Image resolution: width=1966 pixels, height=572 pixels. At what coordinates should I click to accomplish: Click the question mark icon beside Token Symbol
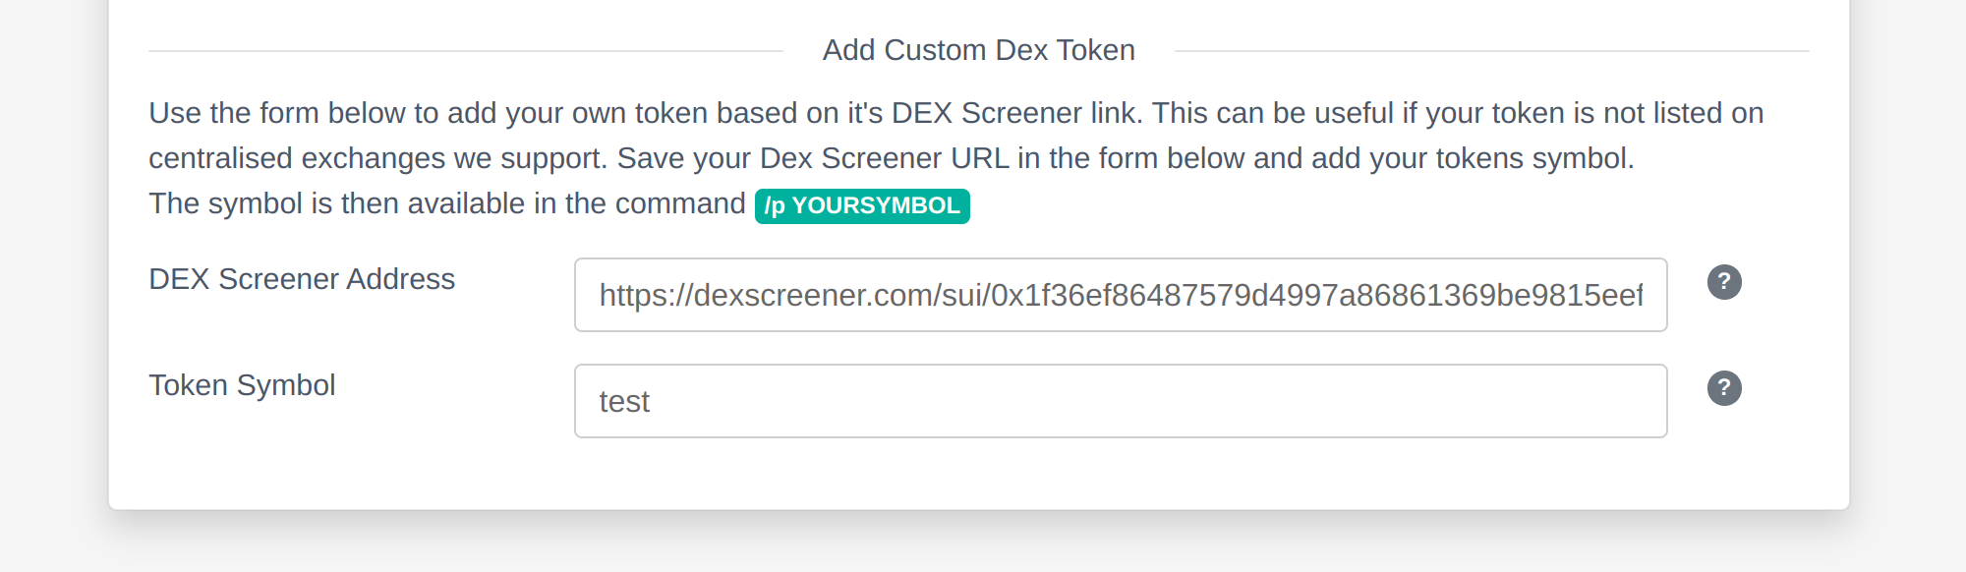click(x=1724, y=388)
